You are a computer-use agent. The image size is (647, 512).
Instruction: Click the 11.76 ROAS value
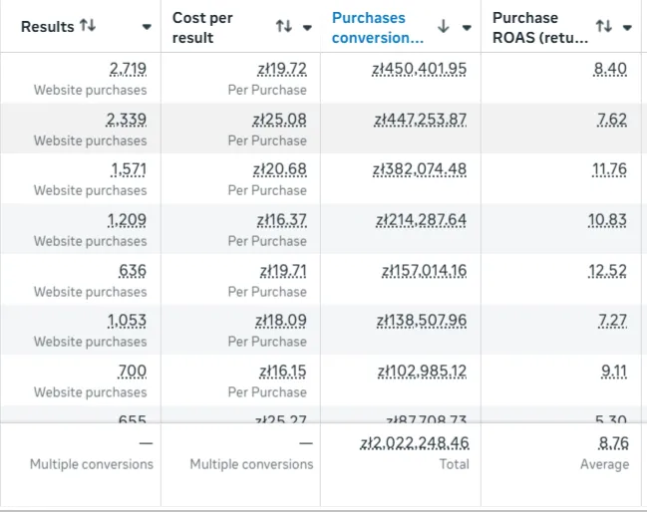[609, 169]
